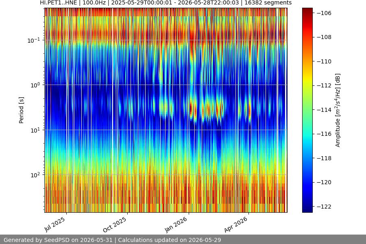Screen dimensions: 366x244
Task: Click the dark blue bottom of the colorbar
Action: 307,209
